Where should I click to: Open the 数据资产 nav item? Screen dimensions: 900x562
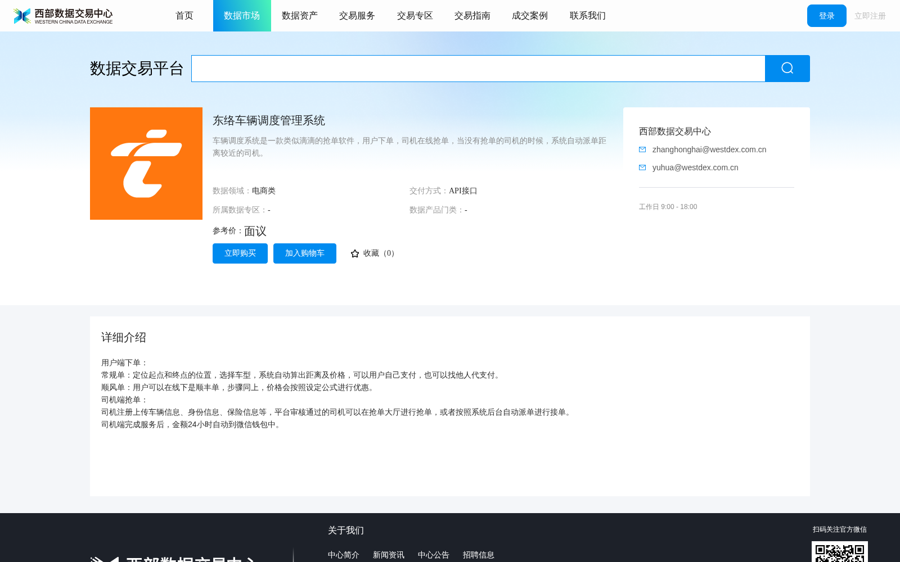coord(300,16)
